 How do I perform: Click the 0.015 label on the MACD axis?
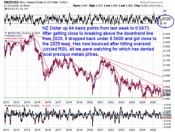click(x=167, y=105)
